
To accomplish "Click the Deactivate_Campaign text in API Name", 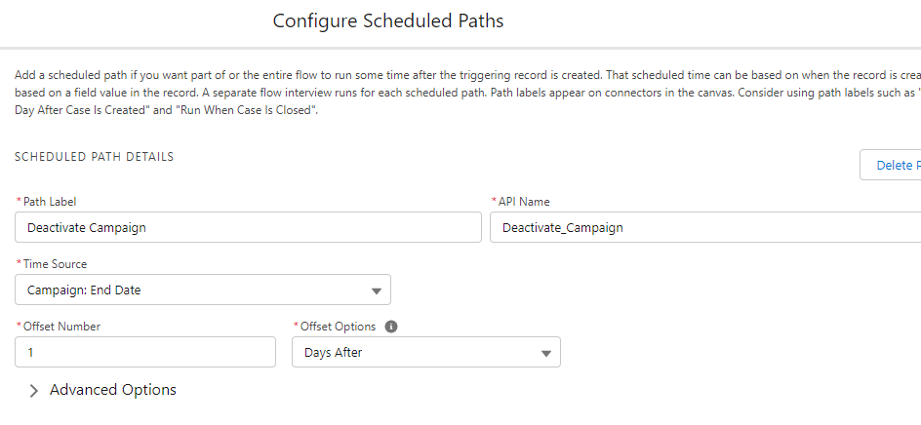I will [x=562, y=227].
